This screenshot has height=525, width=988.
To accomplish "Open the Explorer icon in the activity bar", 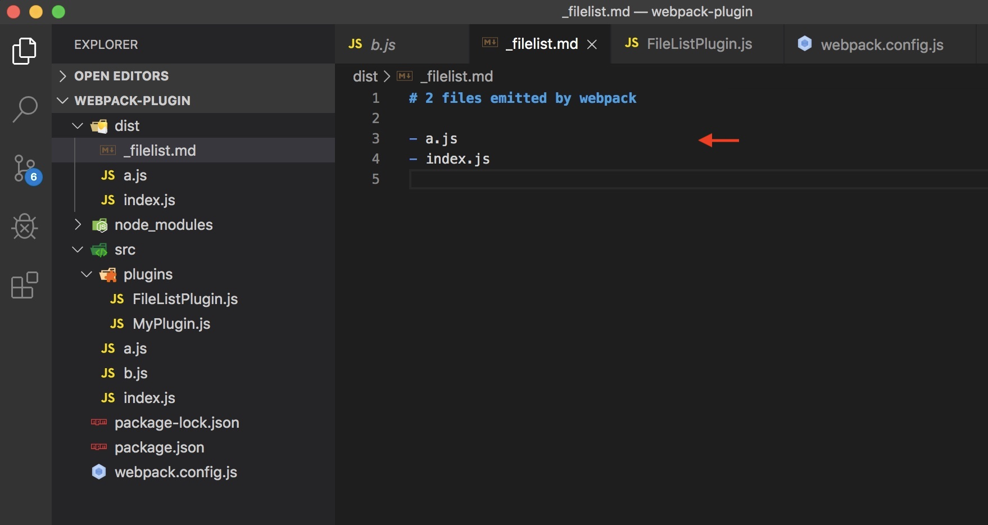I will point(23,51).
